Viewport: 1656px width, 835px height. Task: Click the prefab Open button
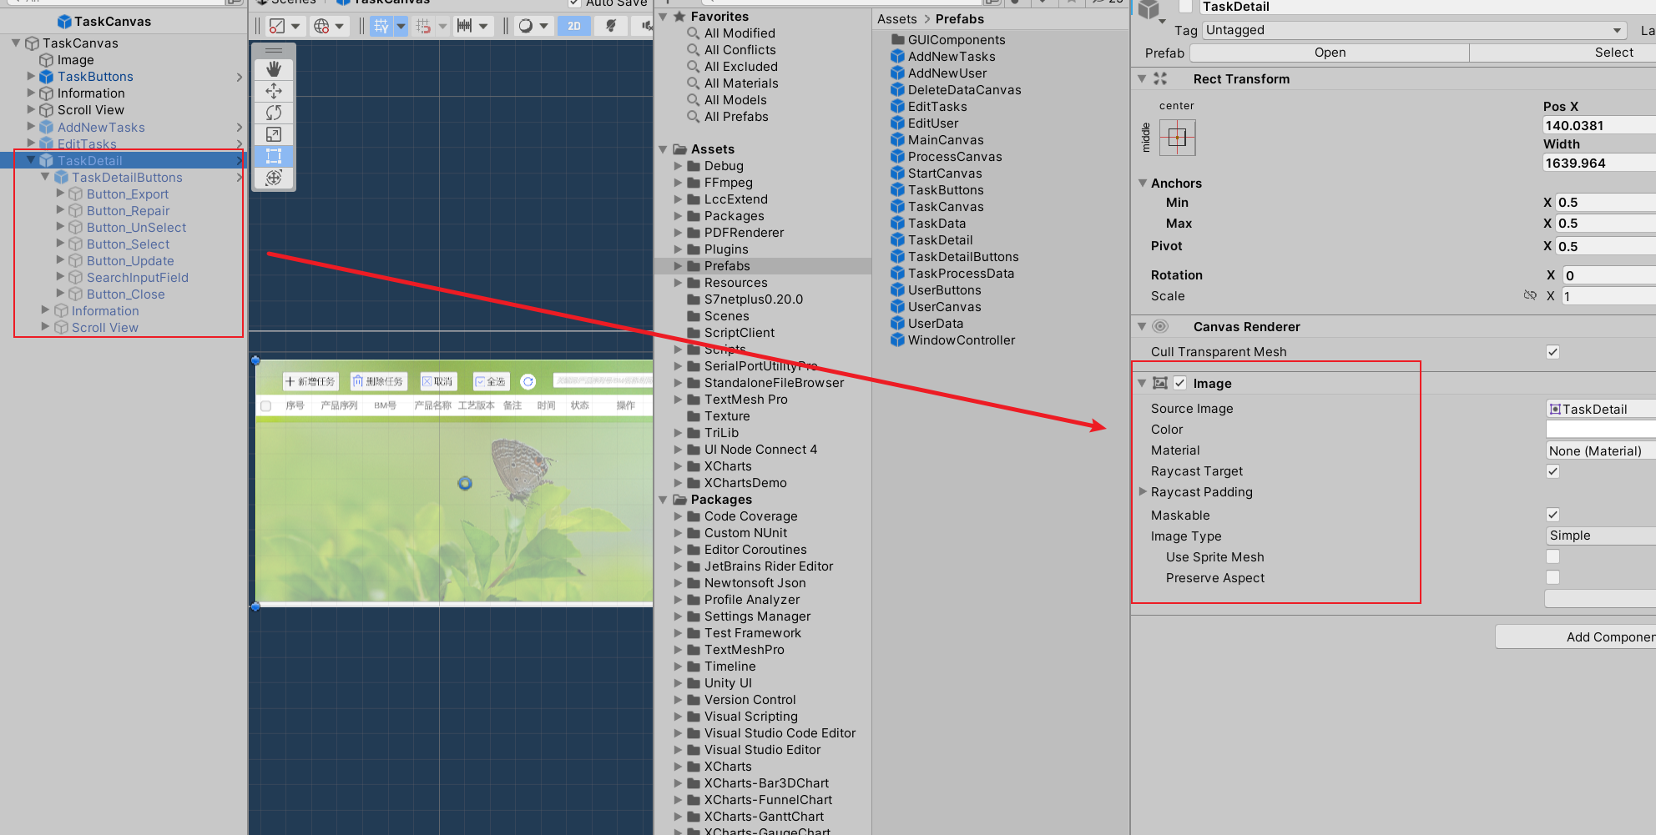click(1330, 53)
